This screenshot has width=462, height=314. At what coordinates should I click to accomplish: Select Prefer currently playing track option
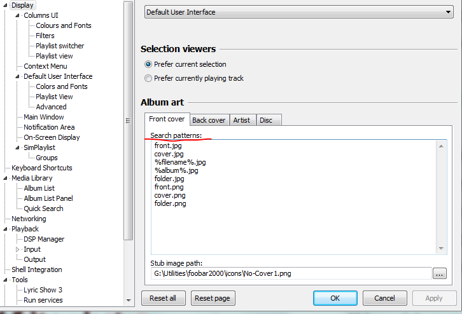coord(148,78)
